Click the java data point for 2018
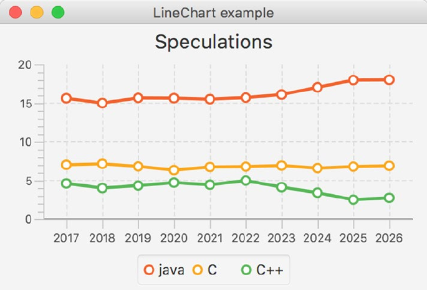Viewport: 427px width, 290px height. (x=102, y=103)
